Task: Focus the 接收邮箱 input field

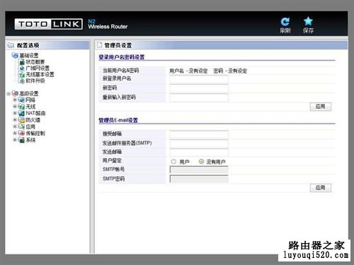Action: pos(199,135)
